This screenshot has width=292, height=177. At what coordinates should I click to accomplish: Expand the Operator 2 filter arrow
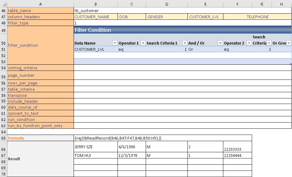[249, 43]
